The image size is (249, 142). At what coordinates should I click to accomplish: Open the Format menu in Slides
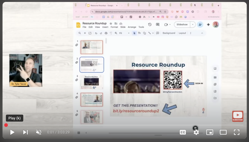point(114,27)
